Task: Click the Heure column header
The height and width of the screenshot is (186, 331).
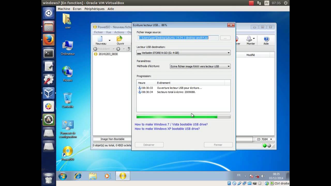Action: (146, 83)
